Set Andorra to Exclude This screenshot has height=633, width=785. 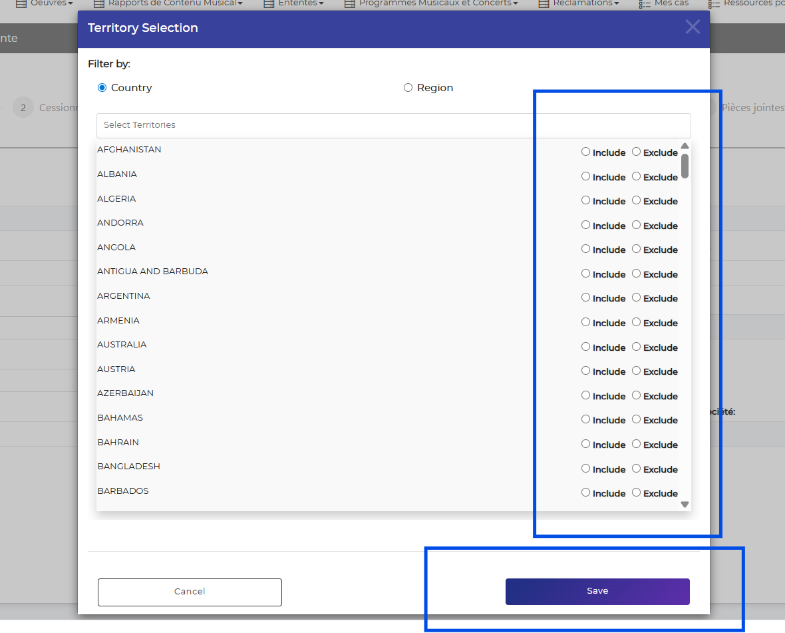(x=637, y=225)
